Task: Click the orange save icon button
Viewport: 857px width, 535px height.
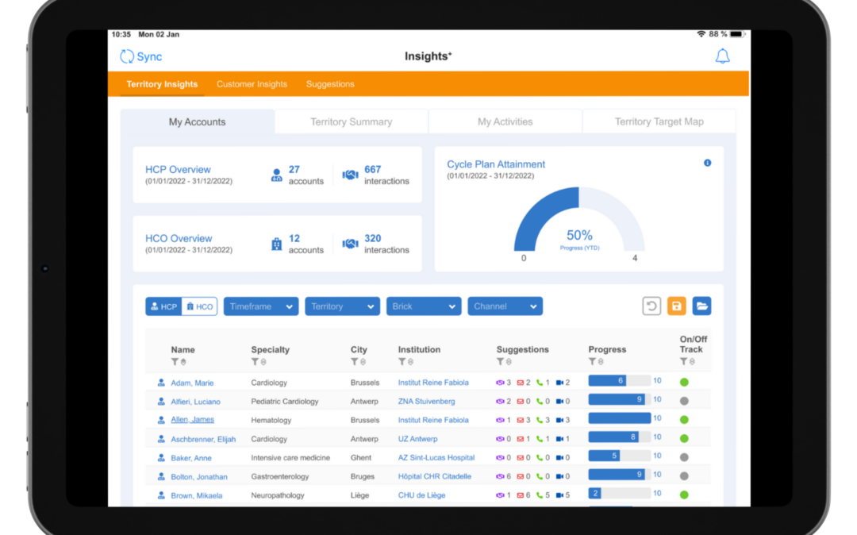Action: point(676,306)
